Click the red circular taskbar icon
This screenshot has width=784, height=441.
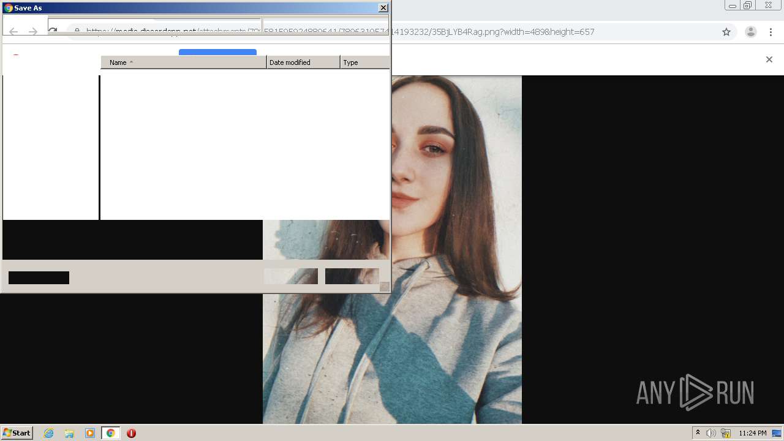pos(131,433)
